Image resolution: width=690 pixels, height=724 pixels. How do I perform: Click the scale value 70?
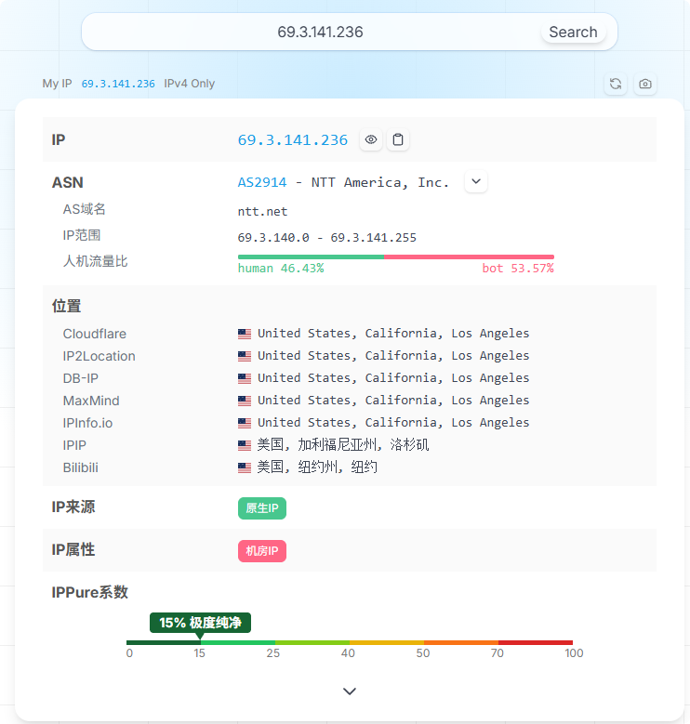tap(498, 652)
